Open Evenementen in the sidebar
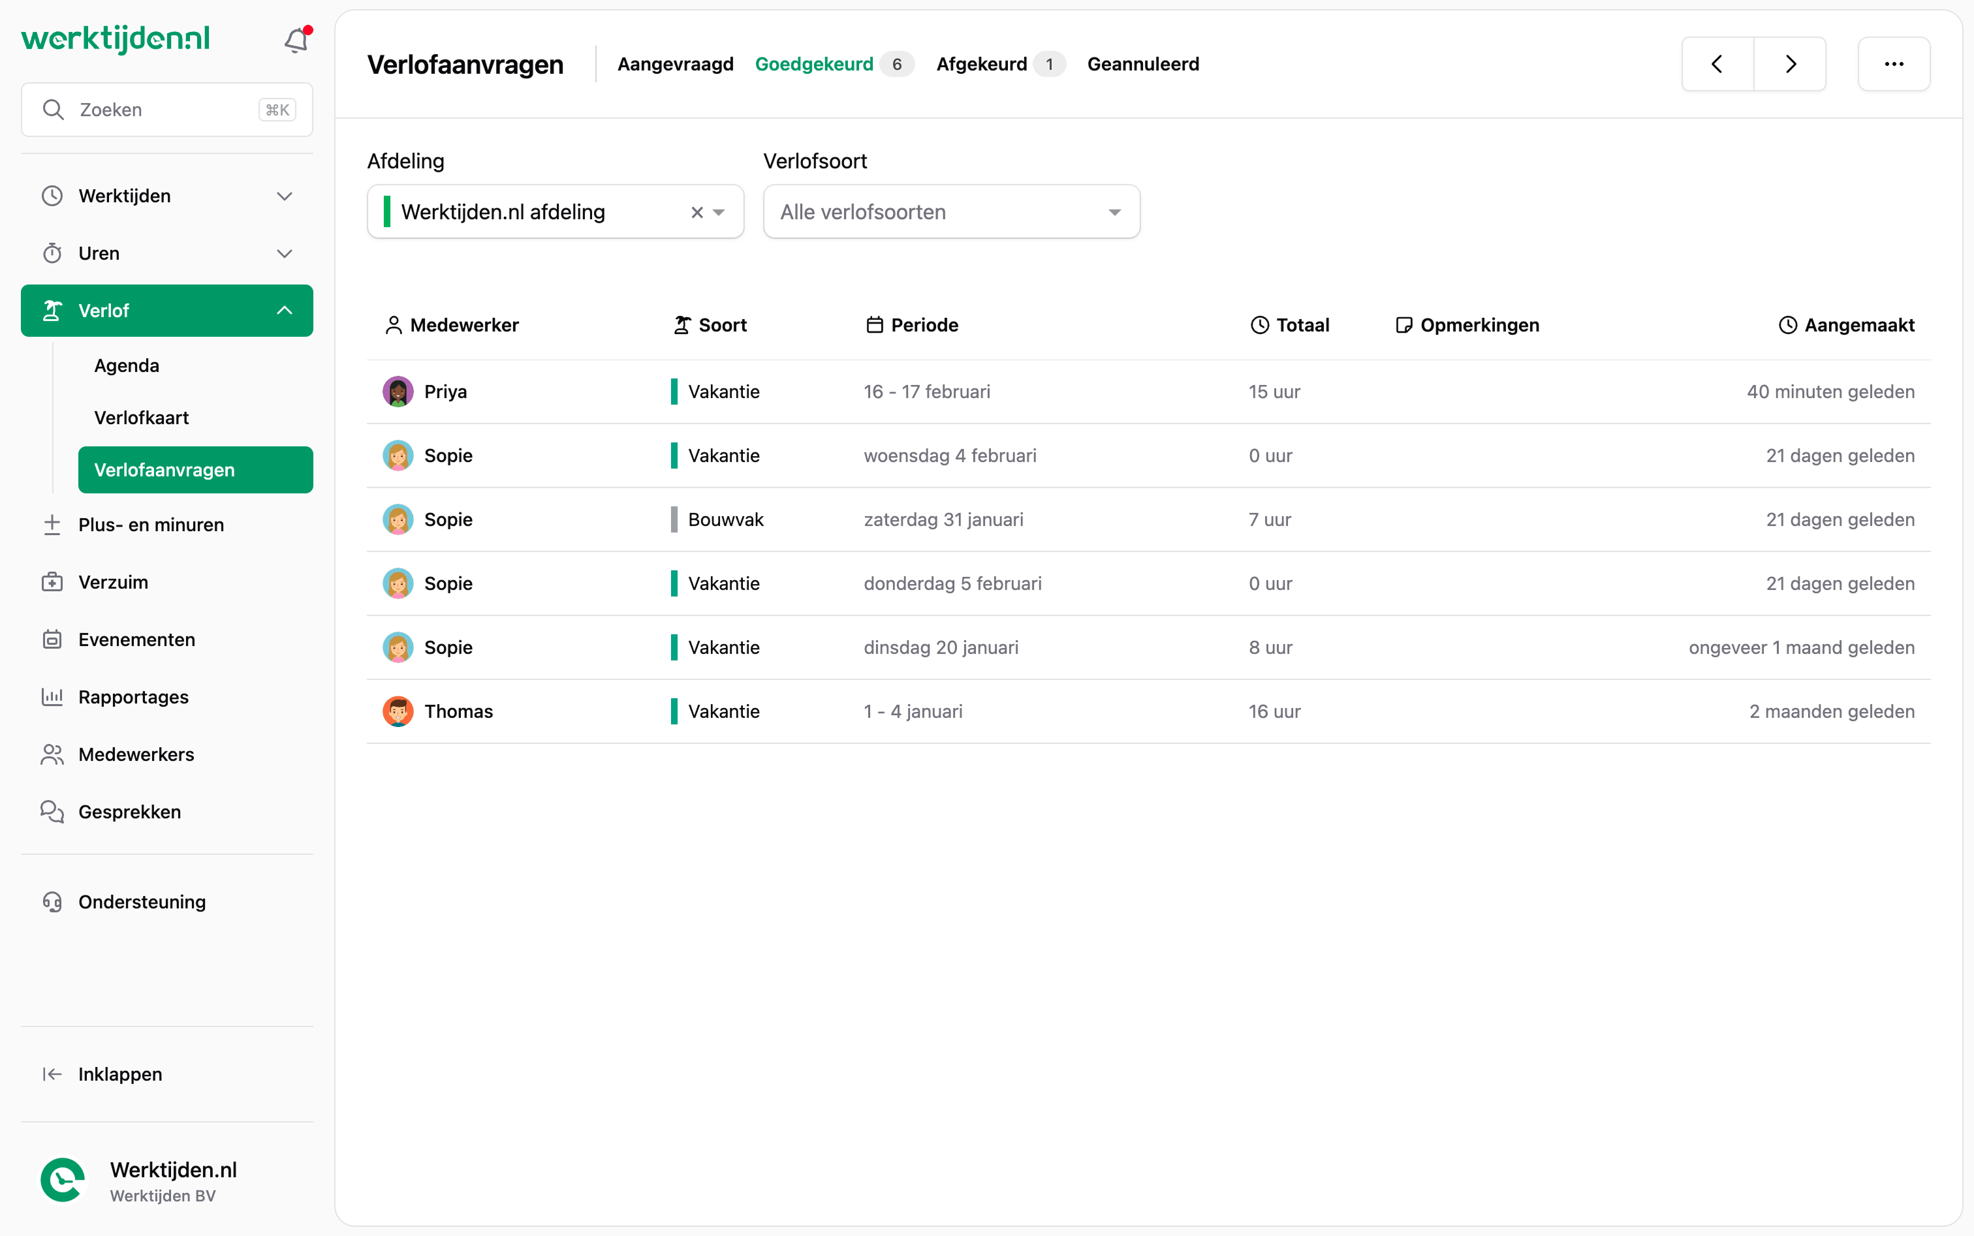 point(136,640)
